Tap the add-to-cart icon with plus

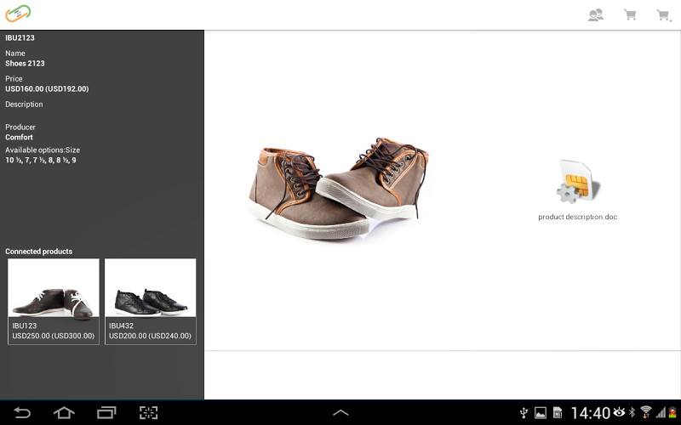point(664,15)
